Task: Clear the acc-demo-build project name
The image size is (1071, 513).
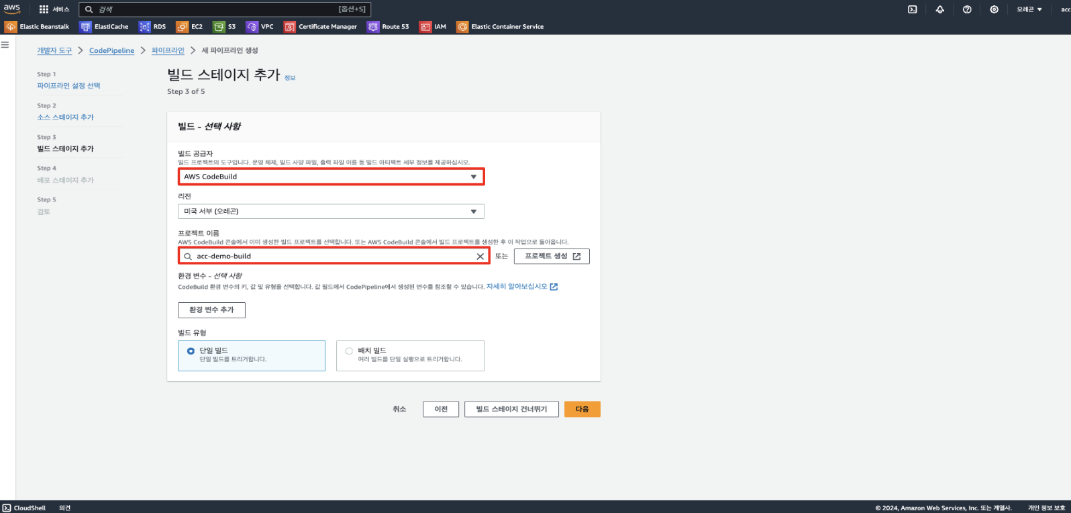Action: [480, 256]
